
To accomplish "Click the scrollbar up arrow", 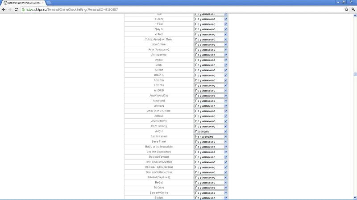I will coord(355,16).
